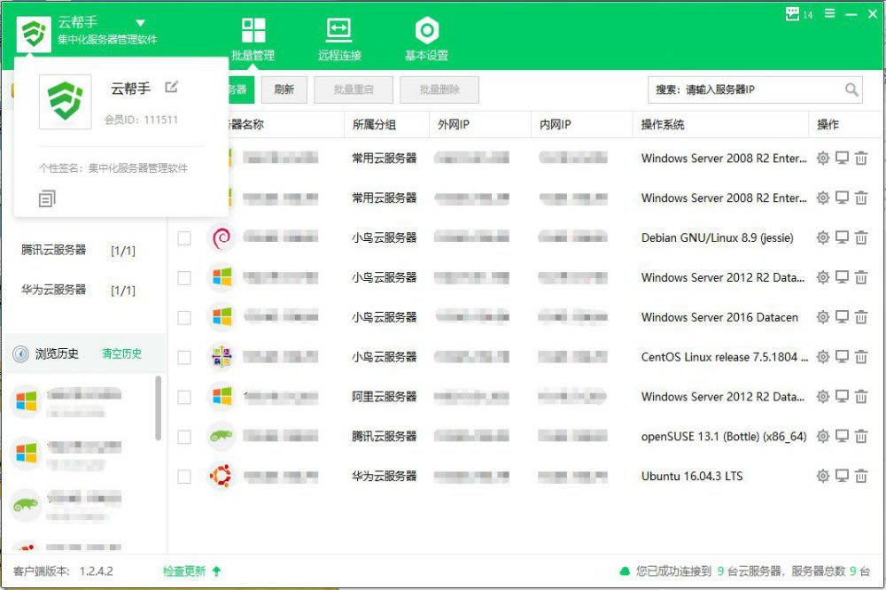Open gear icon in Ubuntu 16.04.3 row
Screen dimensions: 886x590
(823, 476)
